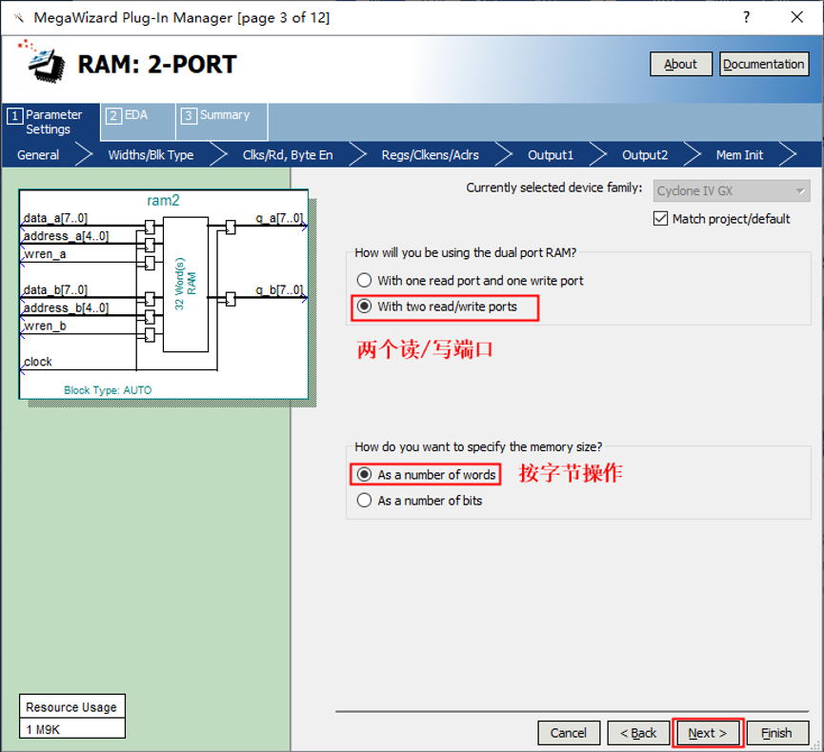Choose 'As a number of bits' option
The height and width of the screenshot is (752, 824).
coord(364,500)
